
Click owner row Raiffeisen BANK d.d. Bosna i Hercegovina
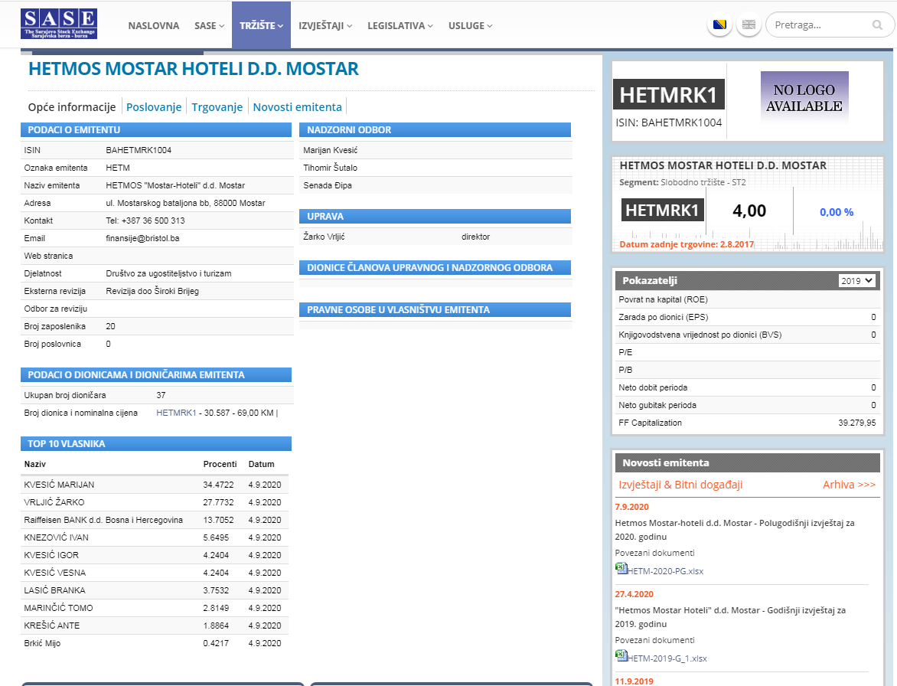[x=155, y=520]
